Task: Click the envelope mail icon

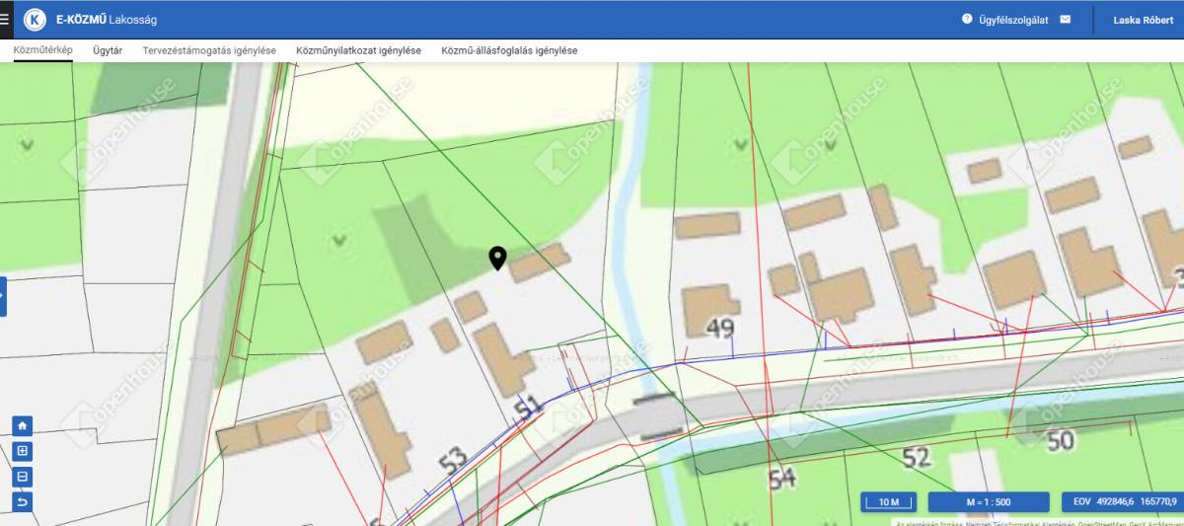Action: [1066, 19]
